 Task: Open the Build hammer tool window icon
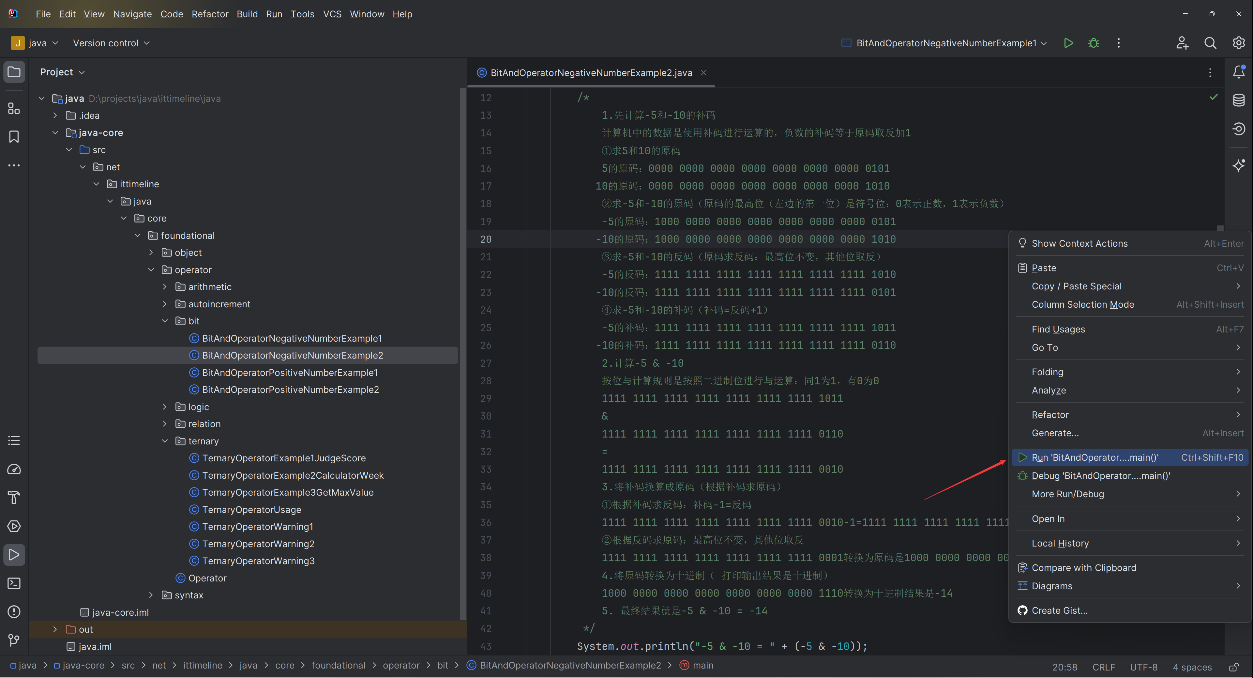coord(14,498)
